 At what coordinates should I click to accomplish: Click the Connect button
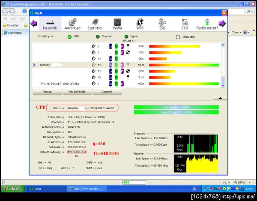click(107, 92)
